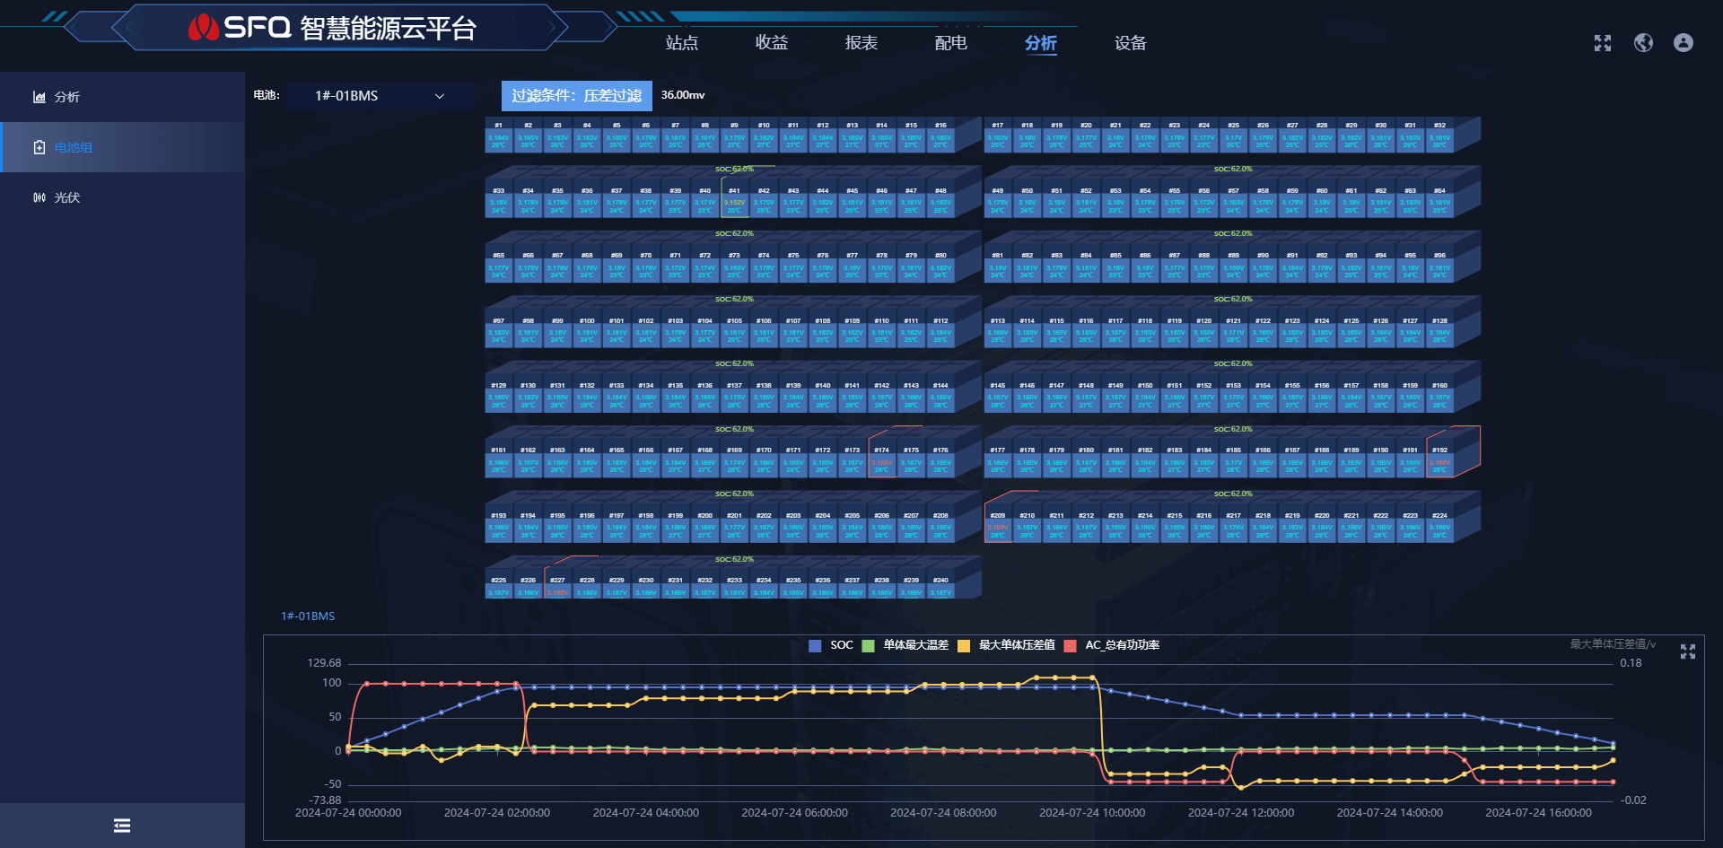Select 光伏 in the left sidebar
The image size is (1723, 848).
[x=122, y=197]
